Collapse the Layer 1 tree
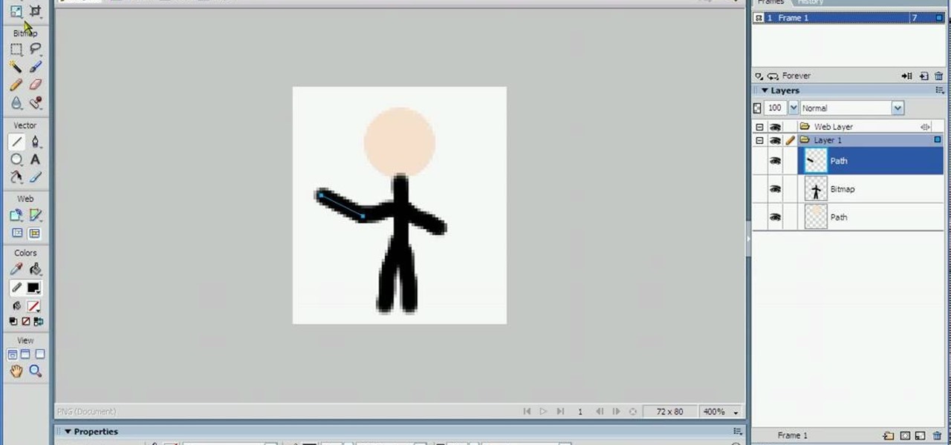Viewport: 951px width, 445px height. [x=759, y=140]
